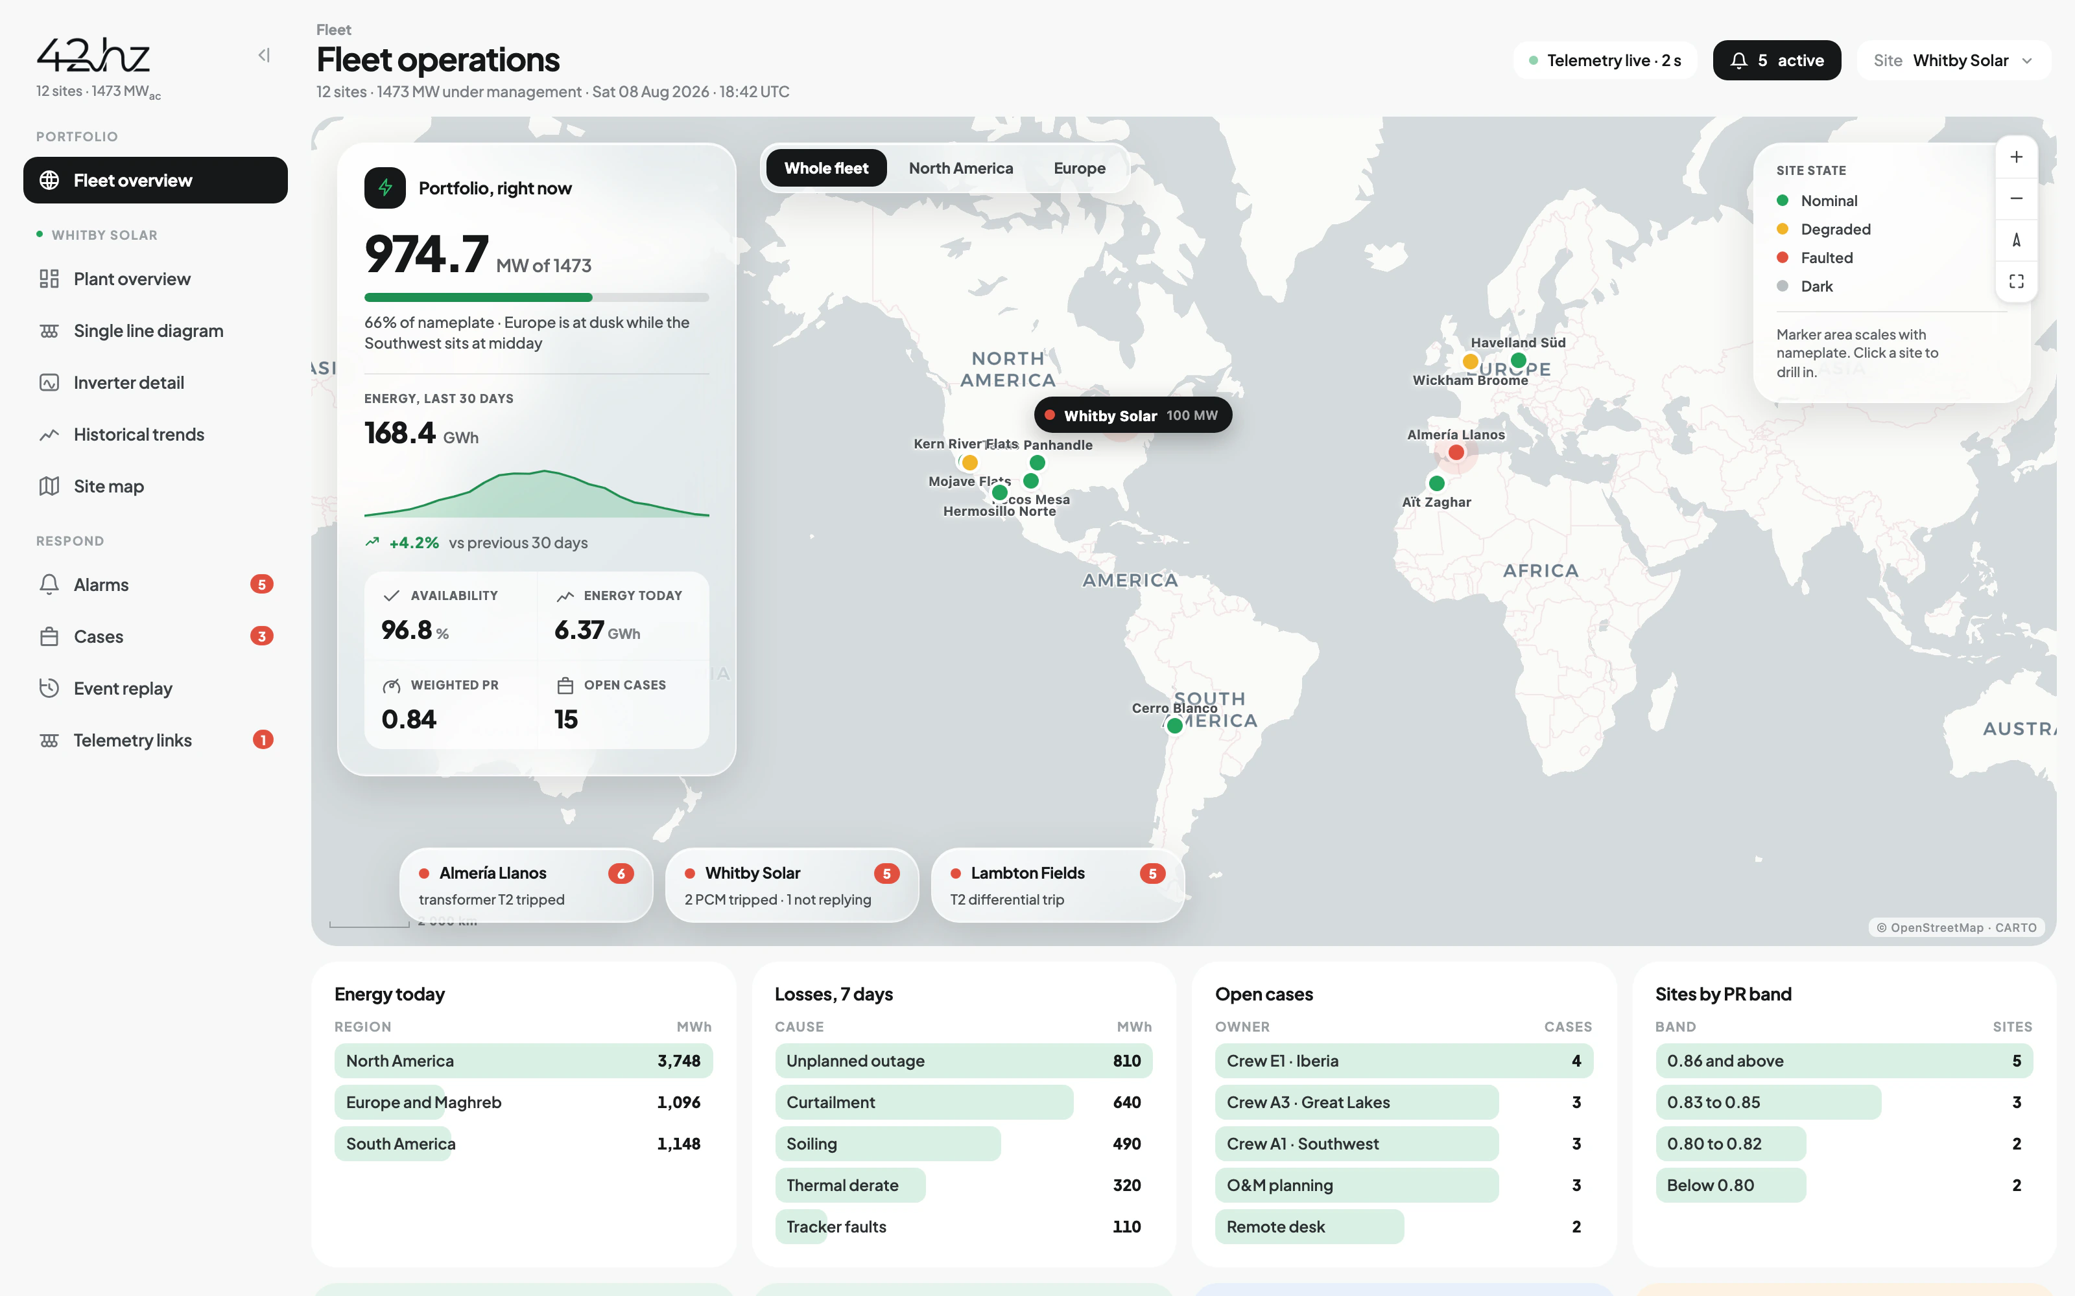Click the lightning bolt portfolio icon

385,188
